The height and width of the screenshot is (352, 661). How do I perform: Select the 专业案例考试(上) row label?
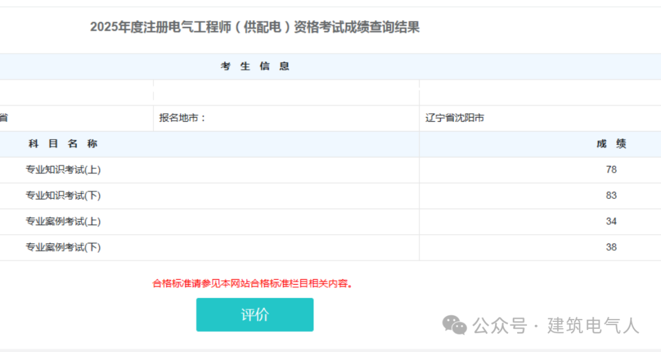tap(63, 222)
